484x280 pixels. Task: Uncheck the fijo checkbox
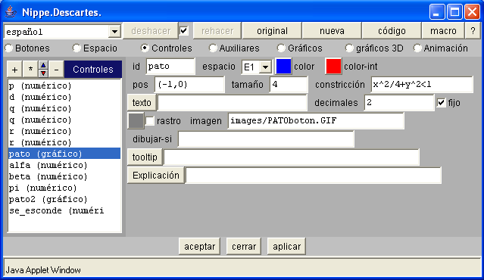(441, 103)
